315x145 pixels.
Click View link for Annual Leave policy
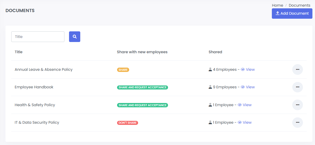[250, 70]
